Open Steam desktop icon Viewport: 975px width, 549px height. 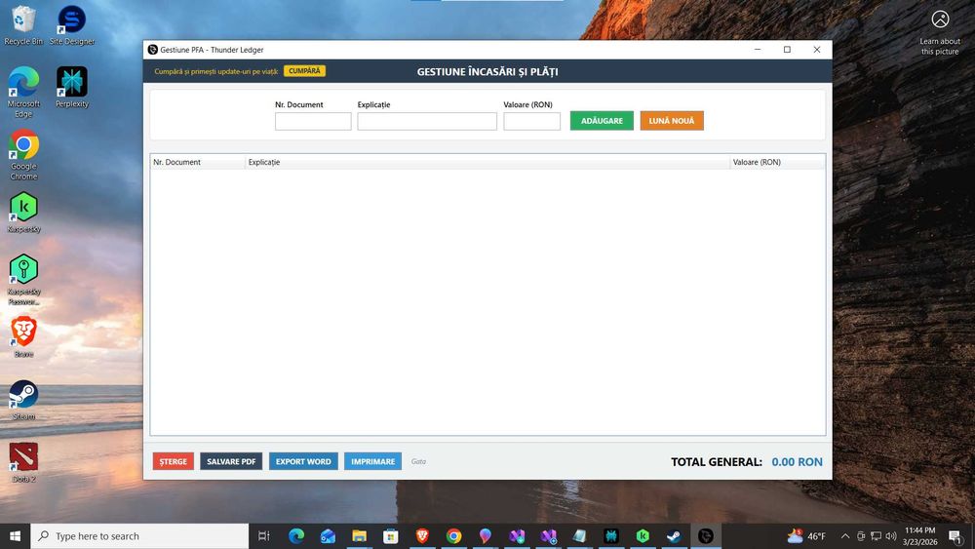pos(23,400)
